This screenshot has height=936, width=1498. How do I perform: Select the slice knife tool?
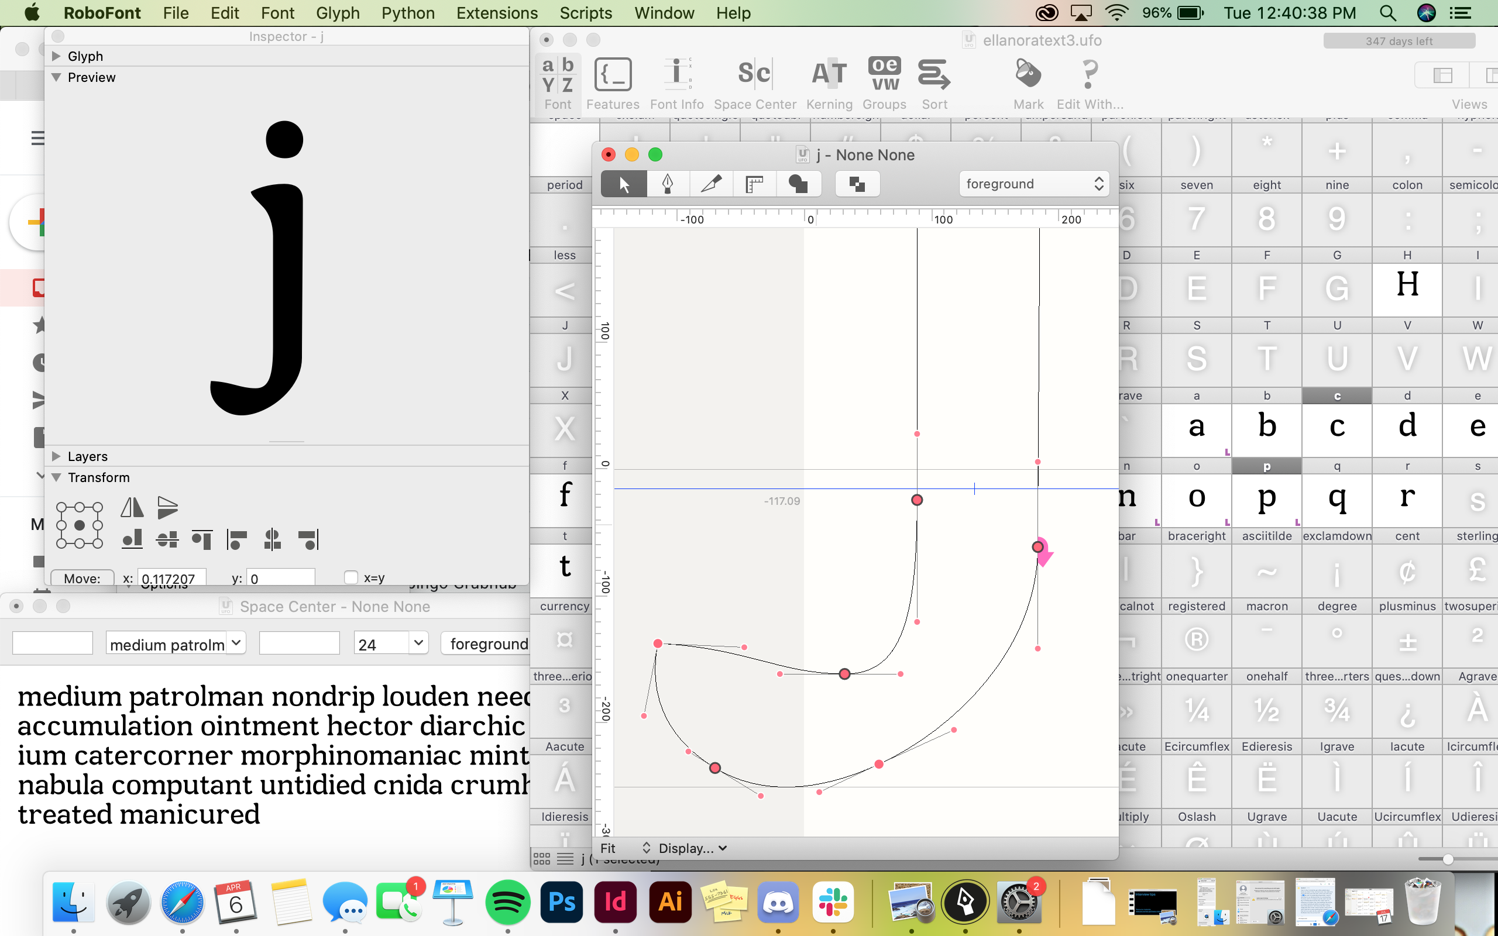coord(711,184)
